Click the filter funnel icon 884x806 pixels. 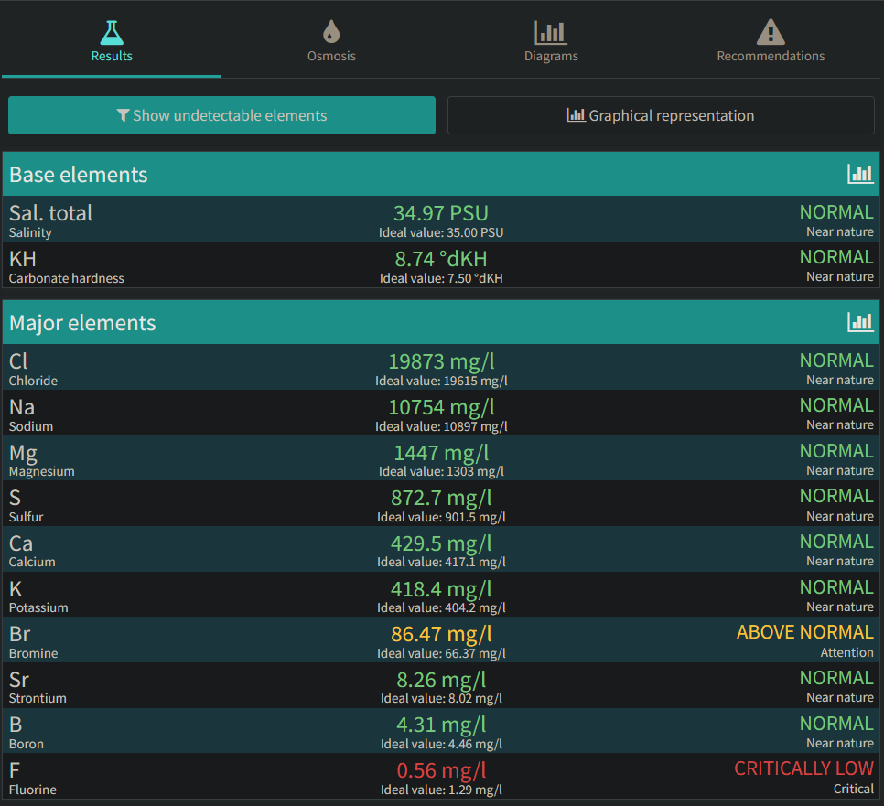pos(123,115)
